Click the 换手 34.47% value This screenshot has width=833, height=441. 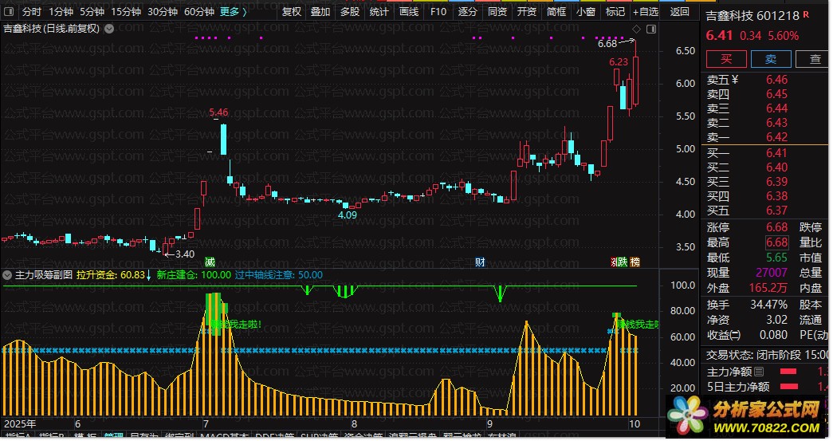click(x=768, y=305)
